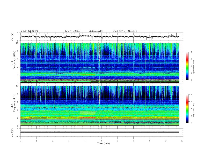The image size is (205, 158).
Task: Click the "ch.1 Frequency (kHz)" axis label
Action: pos(13,60)
